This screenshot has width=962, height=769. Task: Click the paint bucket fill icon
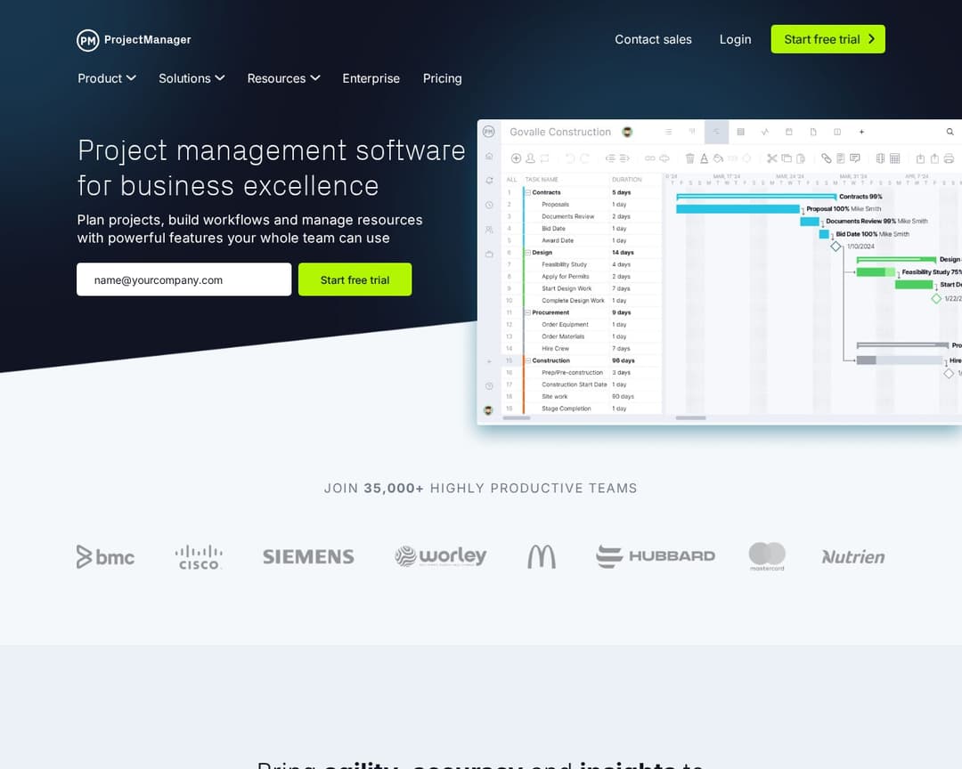[x=718, y=158]
